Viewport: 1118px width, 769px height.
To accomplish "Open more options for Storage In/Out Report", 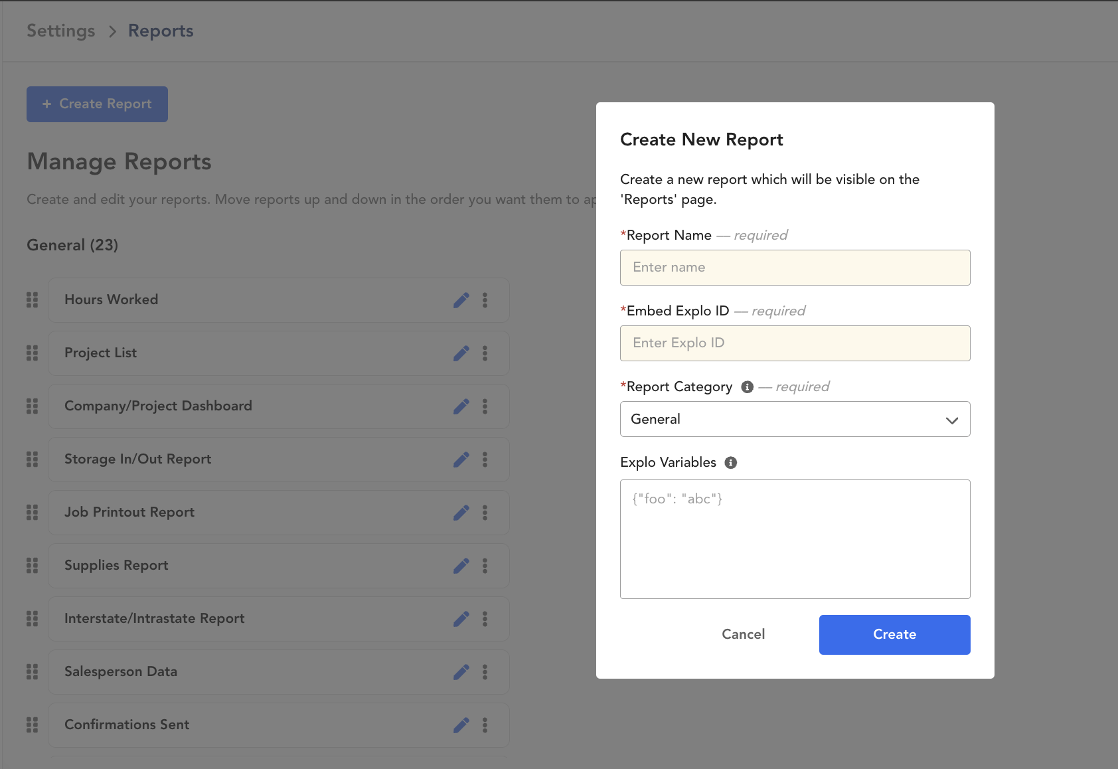I will click(485, 460).
